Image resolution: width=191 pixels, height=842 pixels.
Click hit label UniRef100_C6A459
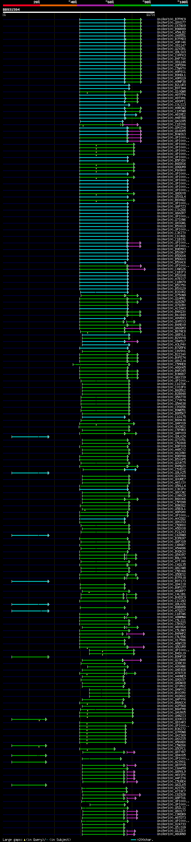(x=171, y=768)
